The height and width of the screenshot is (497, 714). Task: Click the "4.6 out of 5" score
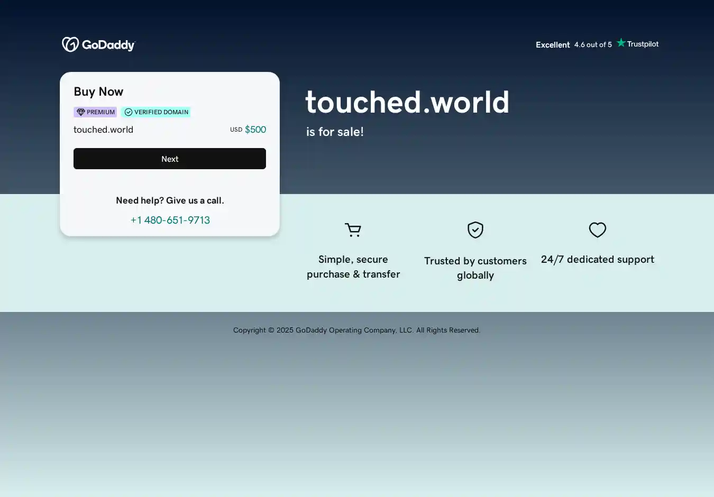pos(593,45)
